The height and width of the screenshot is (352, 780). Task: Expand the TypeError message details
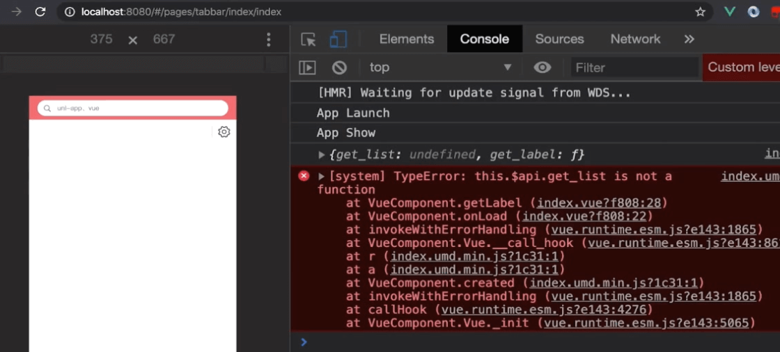tap(322, 177)
